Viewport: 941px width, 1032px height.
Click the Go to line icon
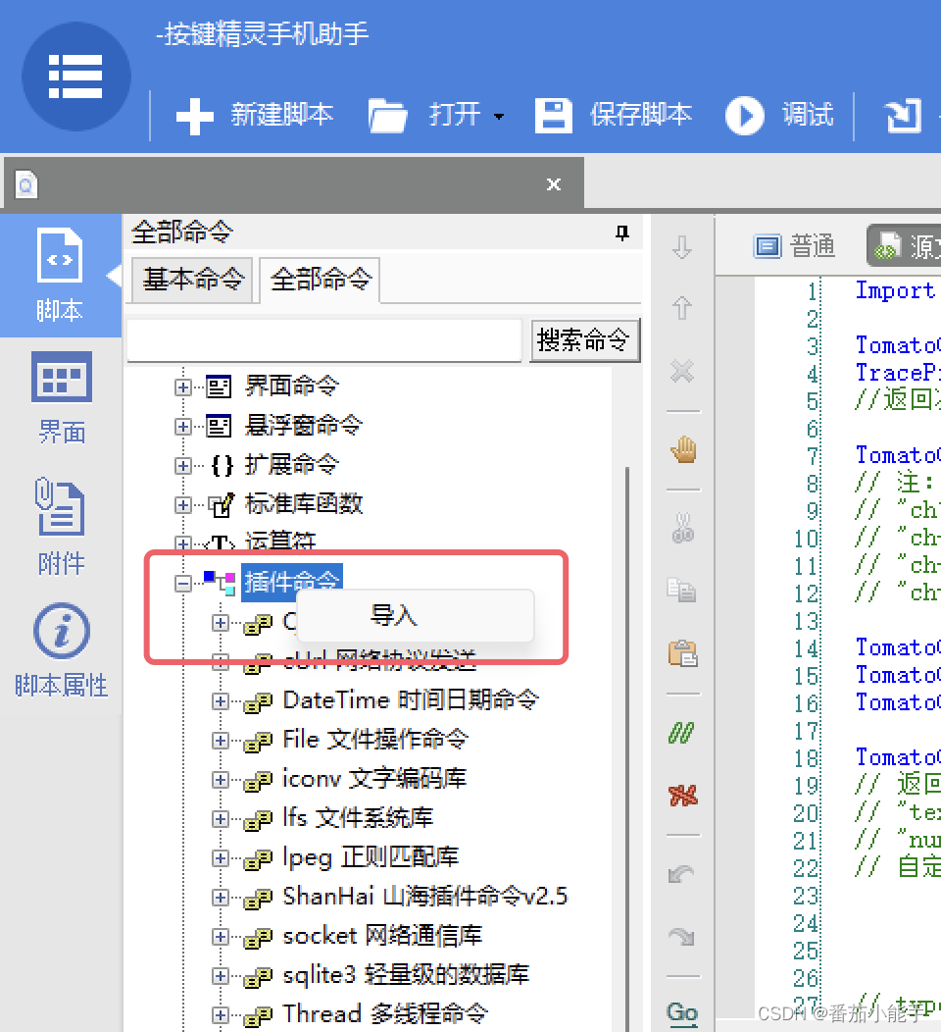tap(682, 1012)
